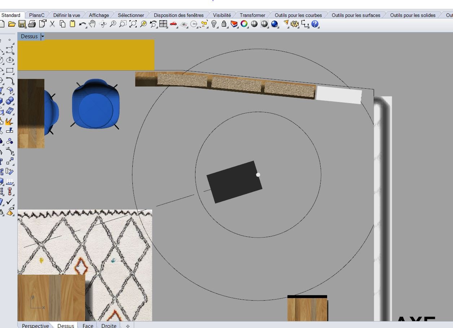Toggle object lock with padlock icon

click(x=224, y=24)
